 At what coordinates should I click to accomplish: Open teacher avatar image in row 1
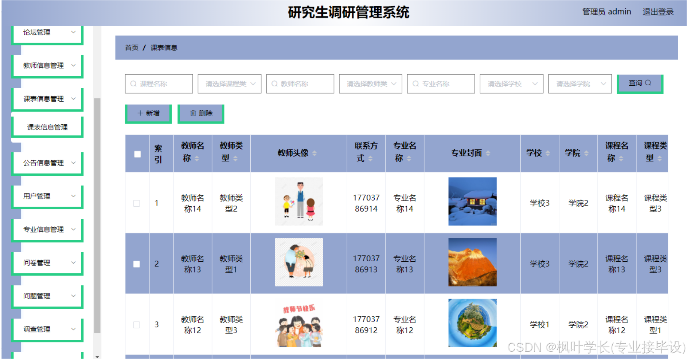299,202
